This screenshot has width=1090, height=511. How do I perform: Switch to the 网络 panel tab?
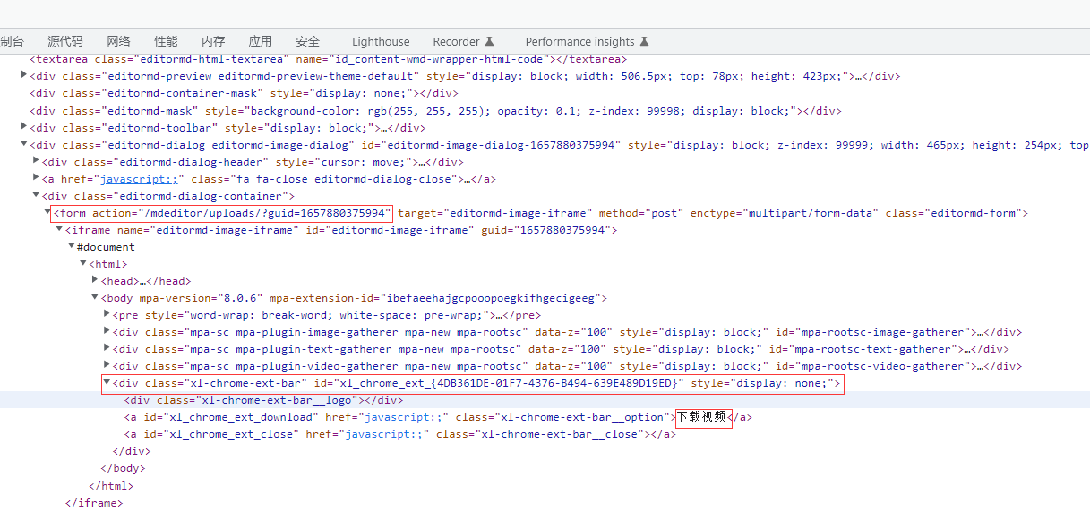point(118,41)
